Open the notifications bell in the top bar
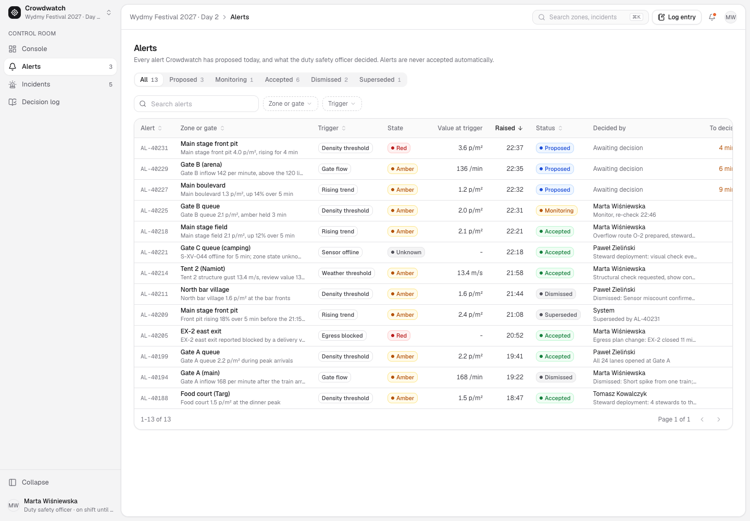 (712, 17)
